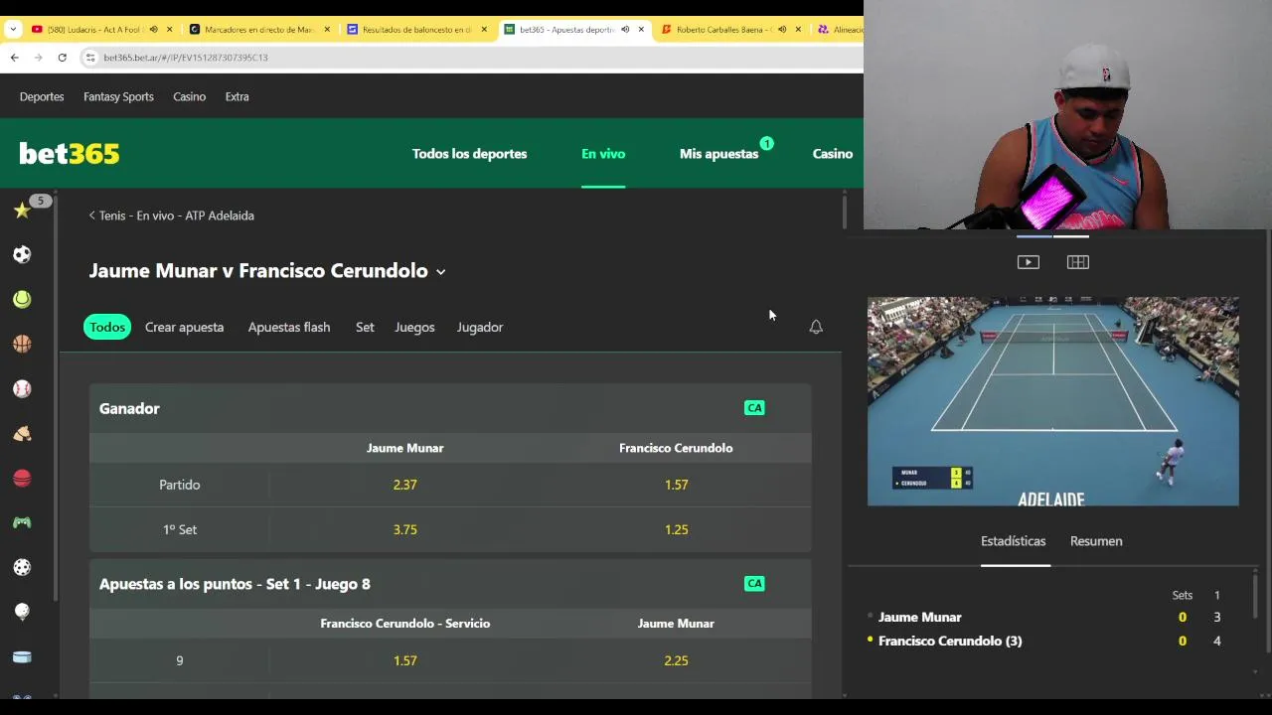Select the green gamepad esports icon

22,523
